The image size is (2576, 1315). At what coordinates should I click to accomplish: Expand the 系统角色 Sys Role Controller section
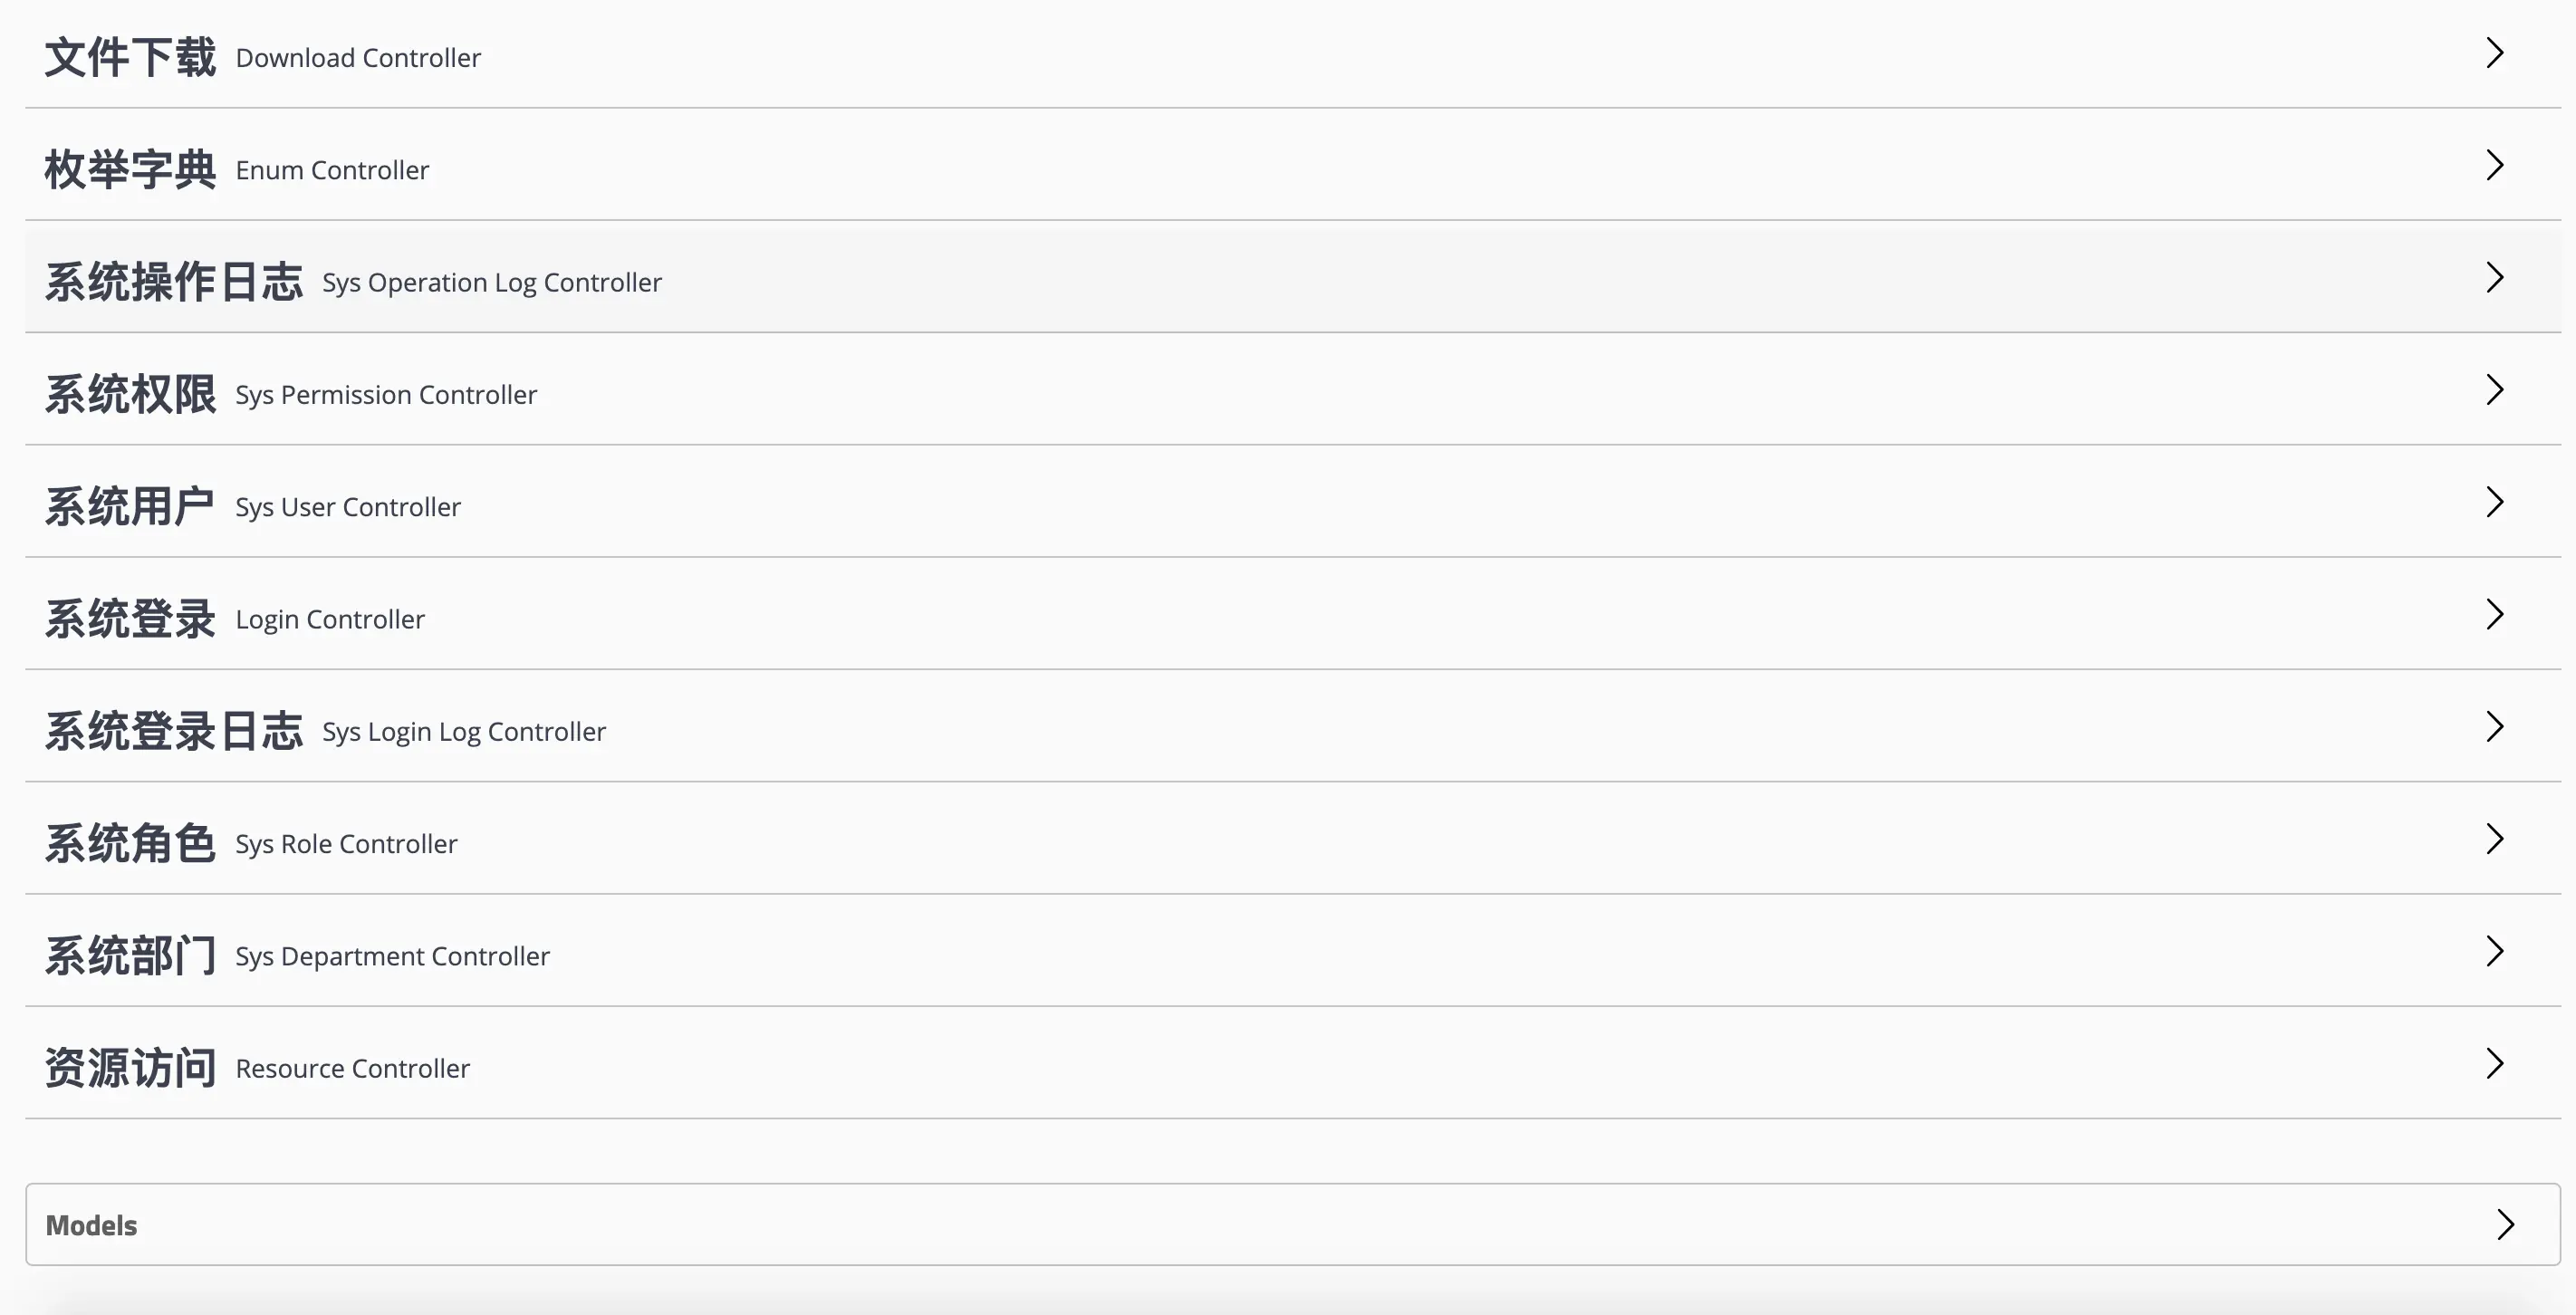[x=2494, y=839]
